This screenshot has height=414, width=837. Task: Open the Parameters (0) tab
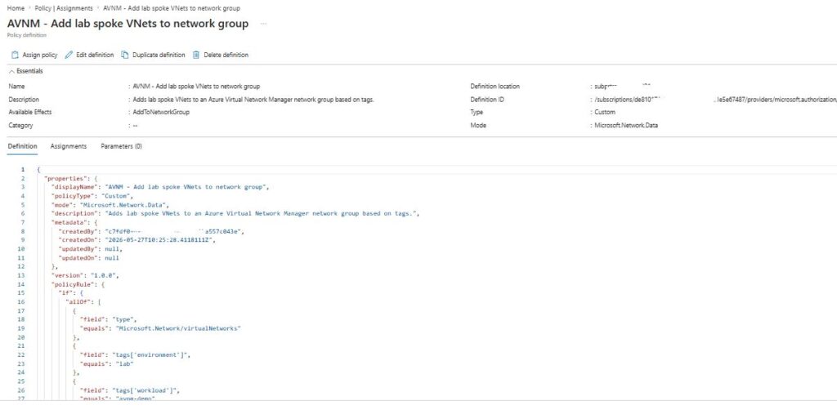pos(121,146)
